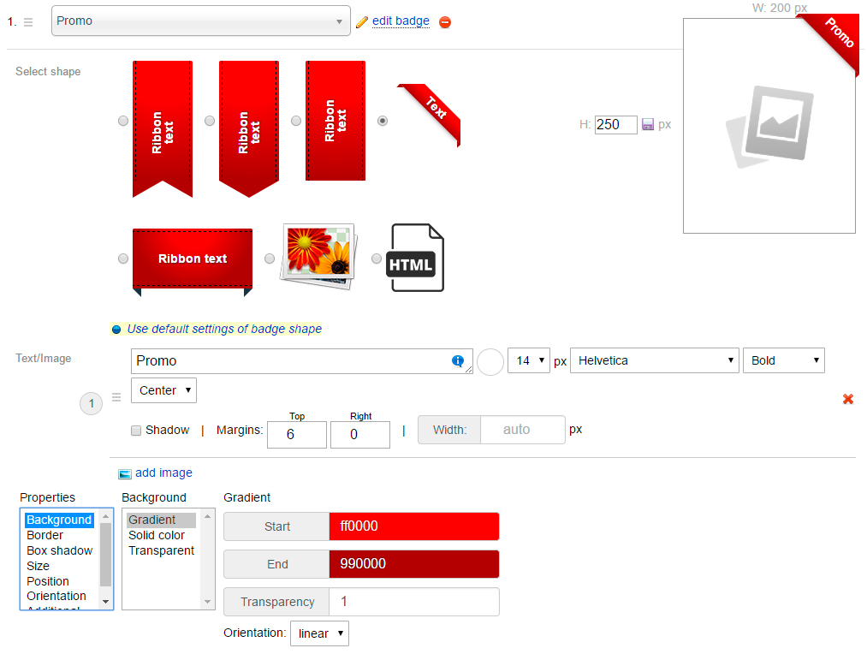Open the font size 14 dropdown
This screenshot has height=654, width=867.
click(x=529, y=360)
